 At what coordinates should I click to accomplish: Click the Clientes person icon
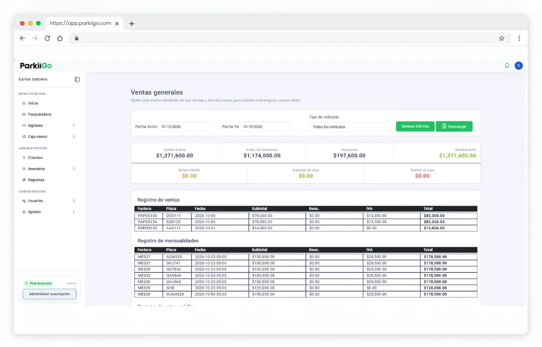tap(24, 158)
